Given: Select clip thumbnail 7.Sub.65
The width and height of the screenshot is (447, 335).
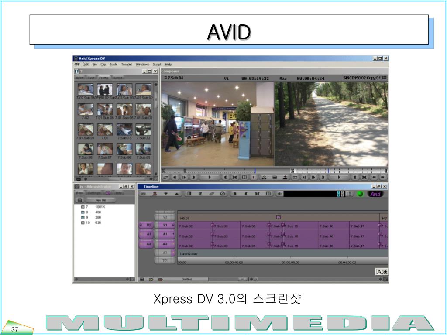Looking at the screenshot, I should (143, 149).
